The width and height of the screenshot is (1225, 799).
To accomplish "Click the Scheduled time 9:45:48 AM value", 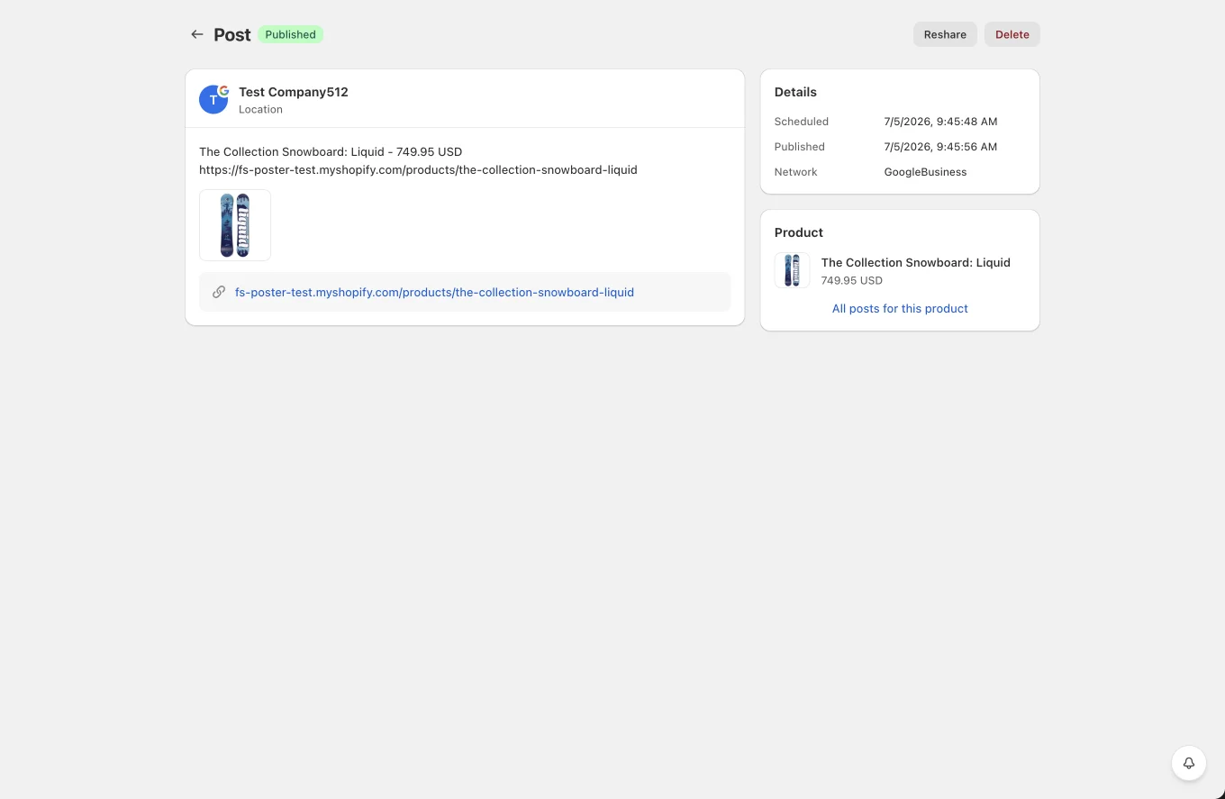I will tap(940, 122).
